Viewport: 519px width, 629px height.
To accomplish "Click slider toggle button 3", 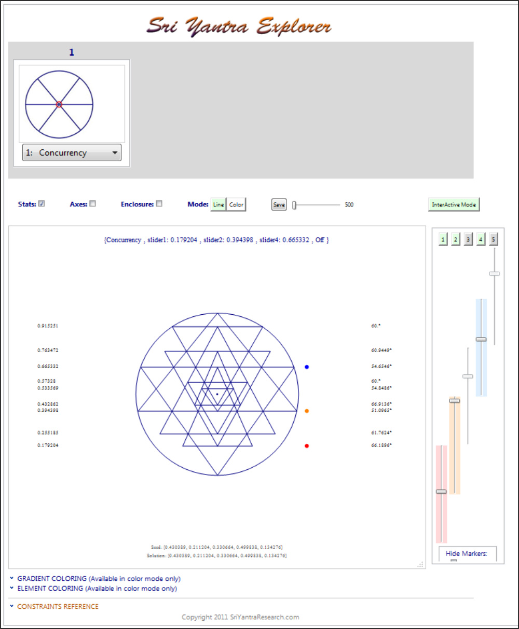I will [x=468, y=240].
